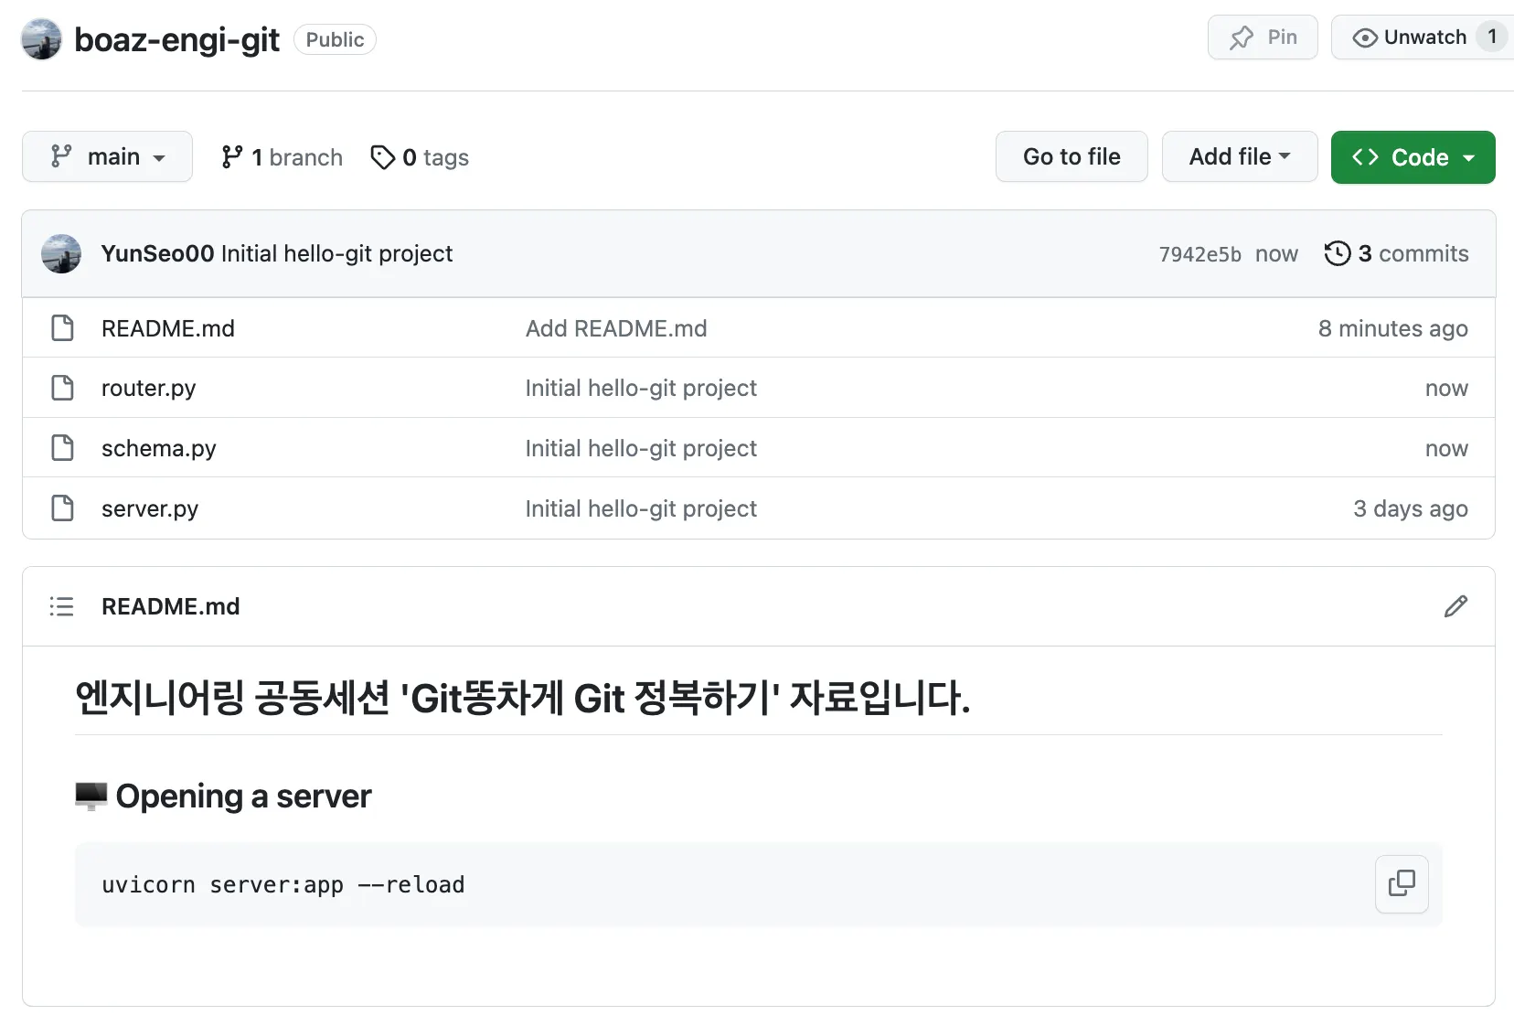Open the green Code dropdown

point(1413,157)
